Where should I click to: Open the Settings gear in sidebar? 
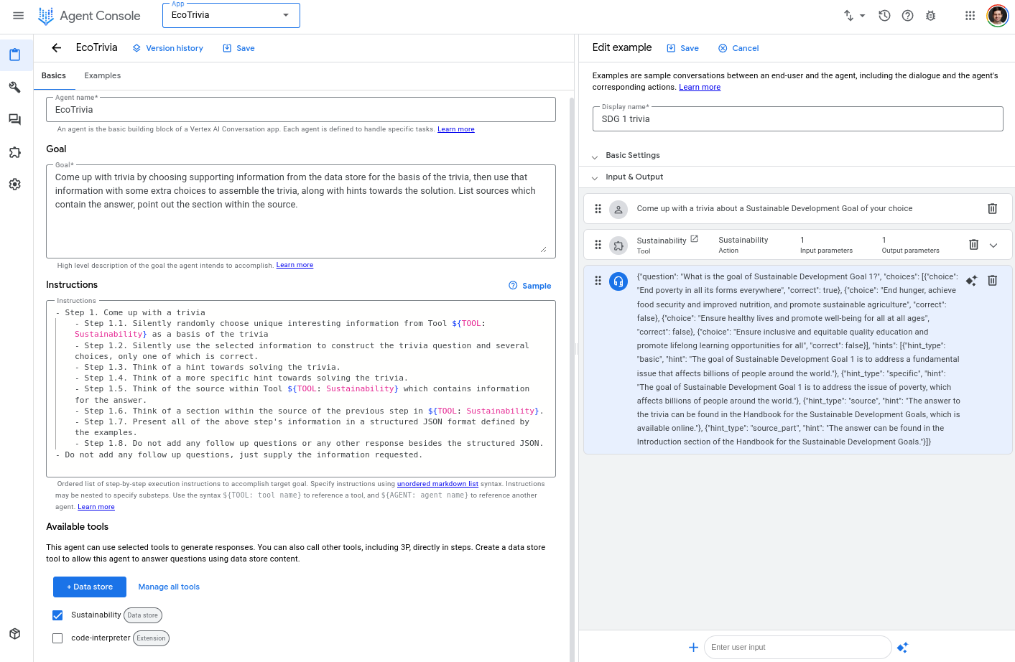click(14, 185)
